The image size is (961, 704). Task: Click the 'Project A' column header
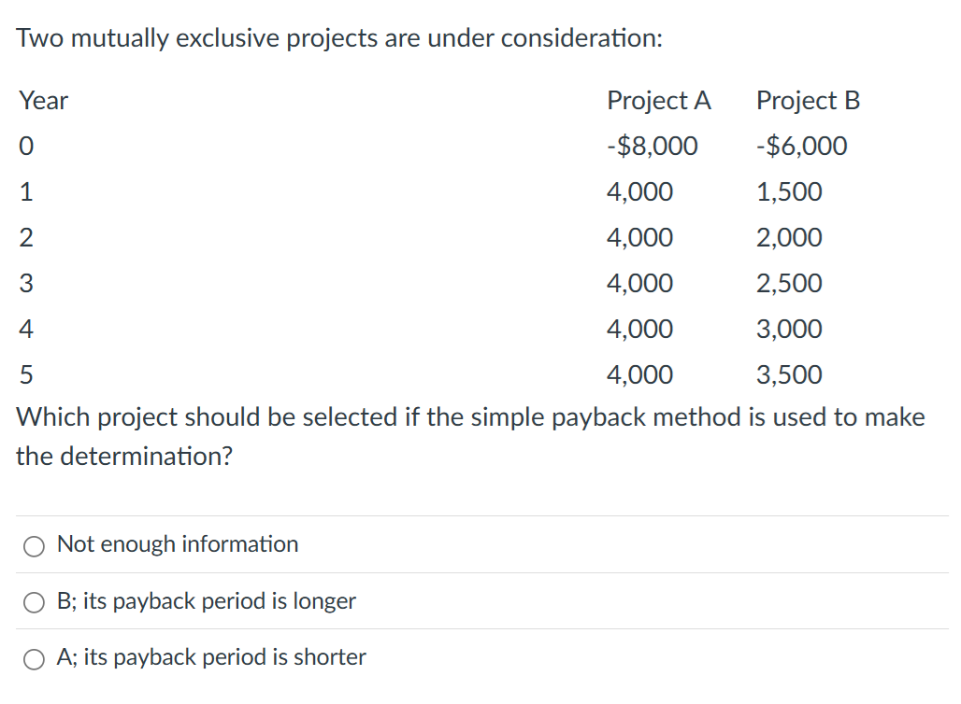[660, 101]
